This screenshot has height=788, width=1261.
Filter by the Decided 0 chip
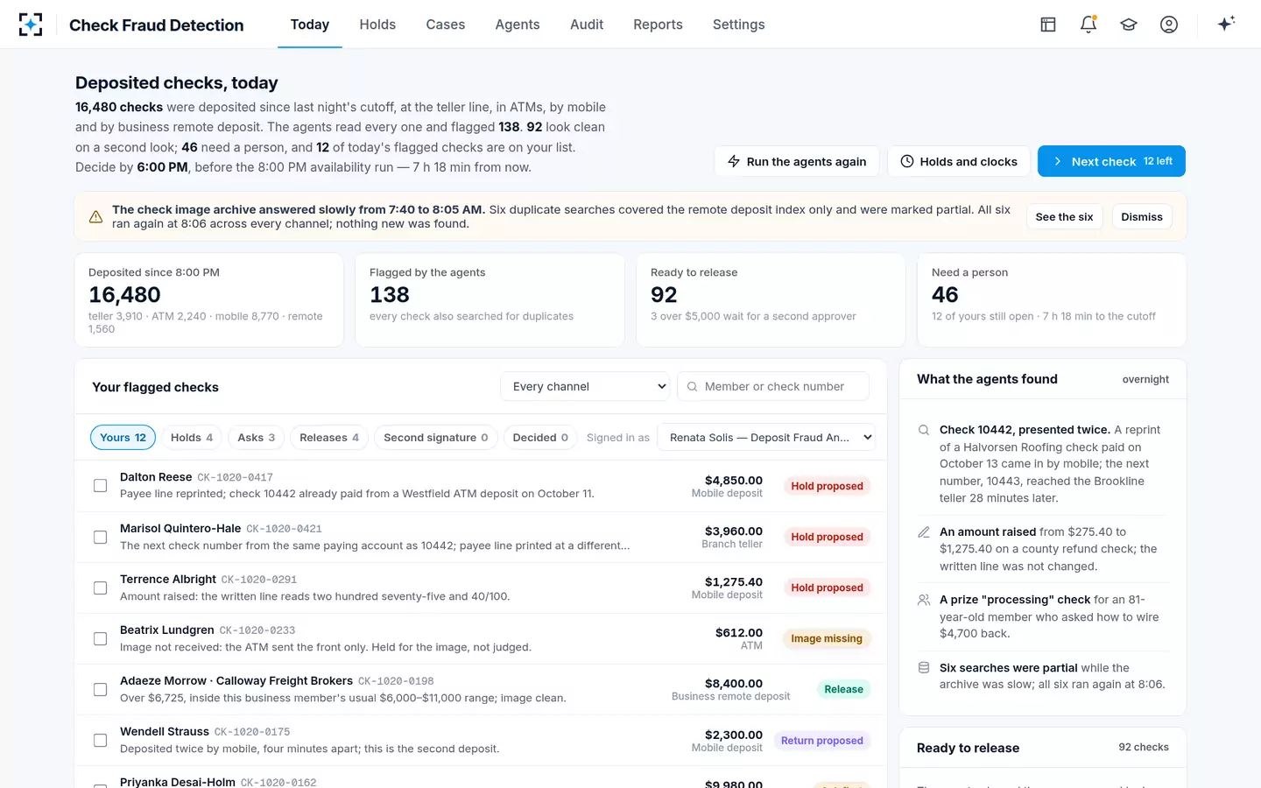point(540,438)
